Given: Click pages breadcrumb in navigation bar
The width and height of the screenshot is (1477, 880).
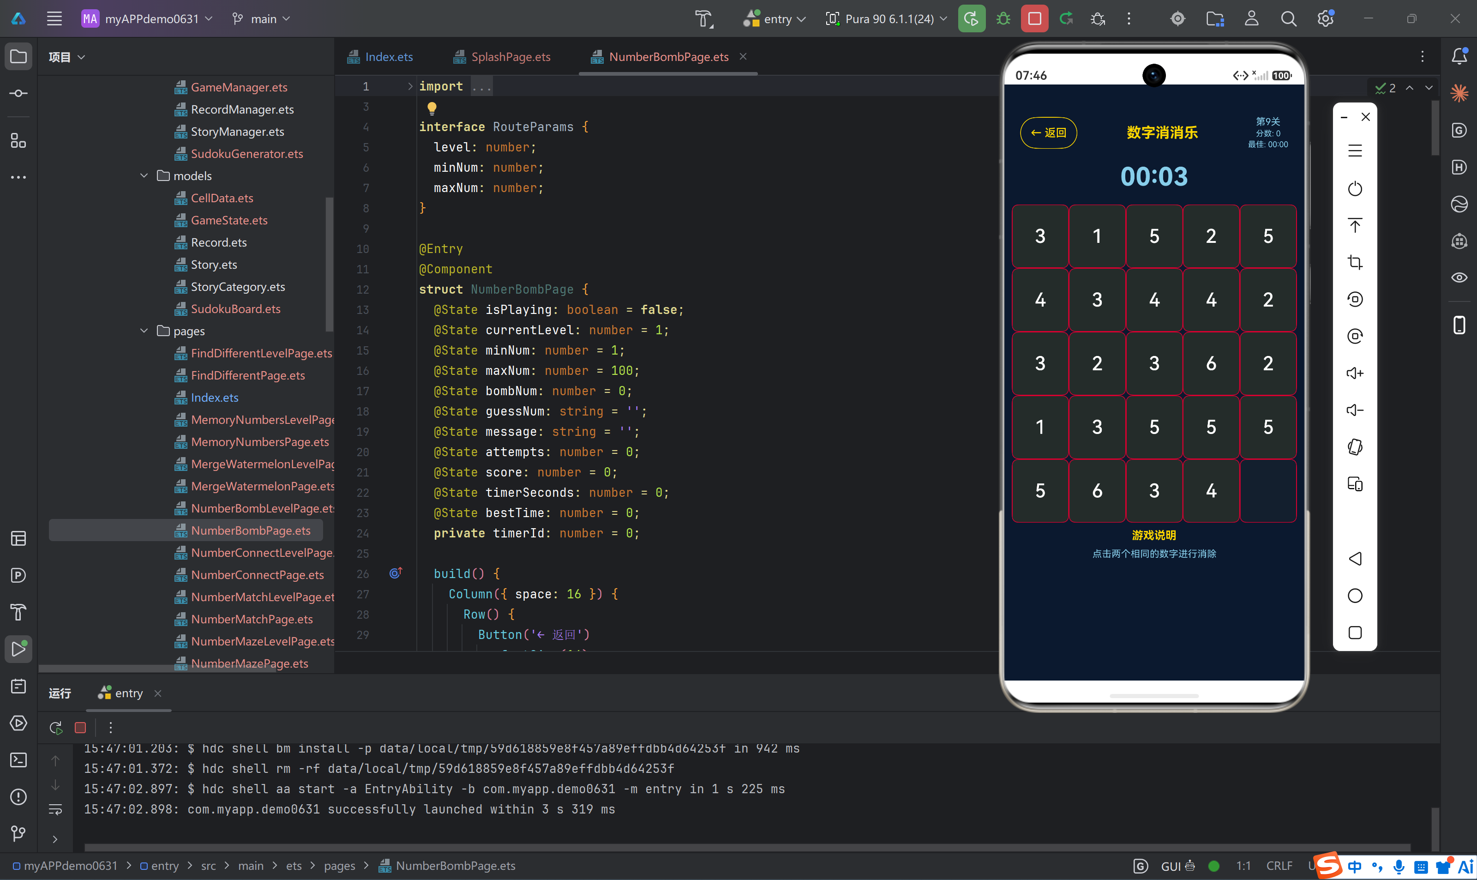Looking at the screenshot, I should 340,866.
